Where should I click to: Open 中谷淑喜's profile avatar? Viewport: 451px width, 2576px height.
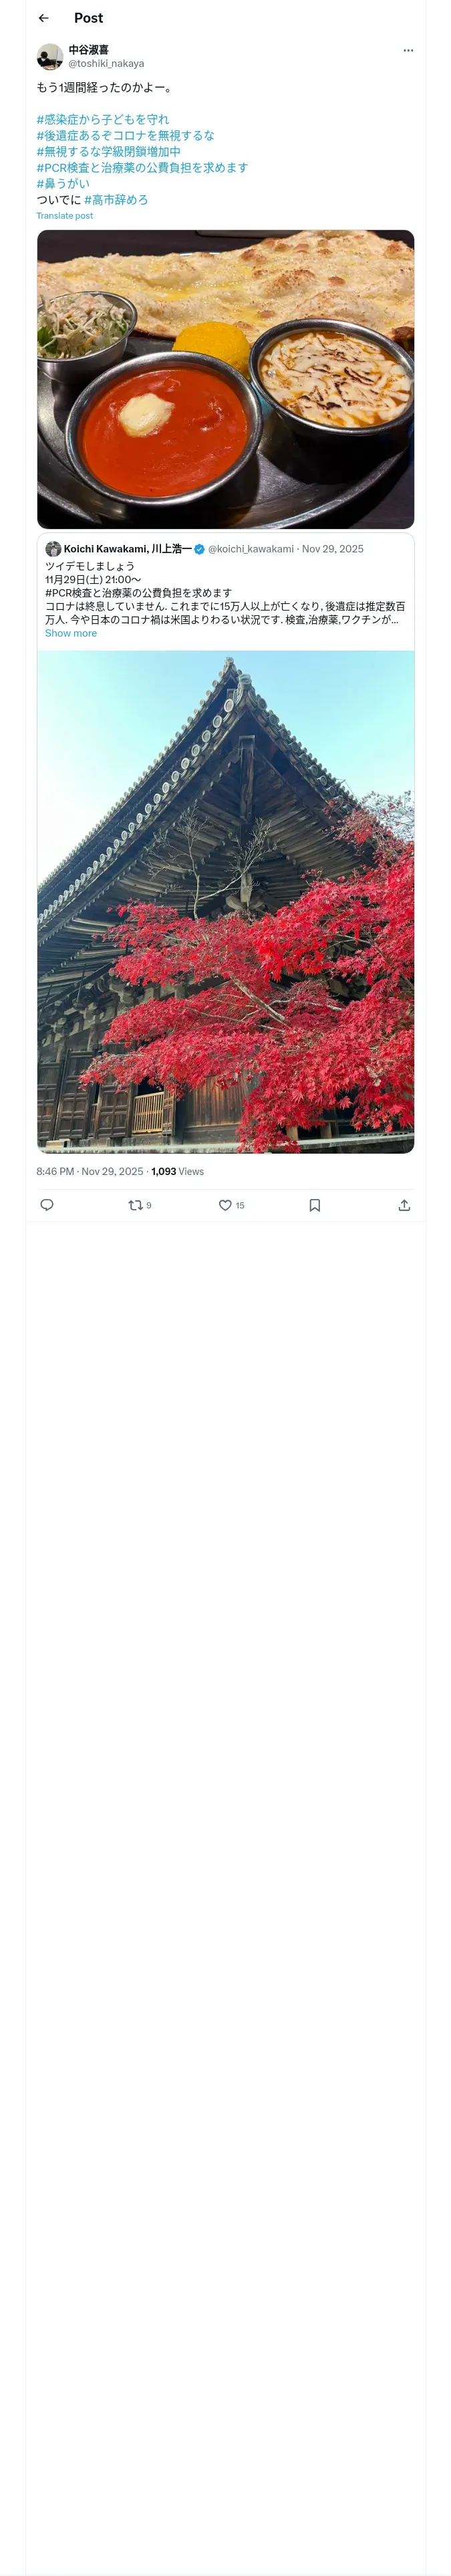tap(50, 56)
